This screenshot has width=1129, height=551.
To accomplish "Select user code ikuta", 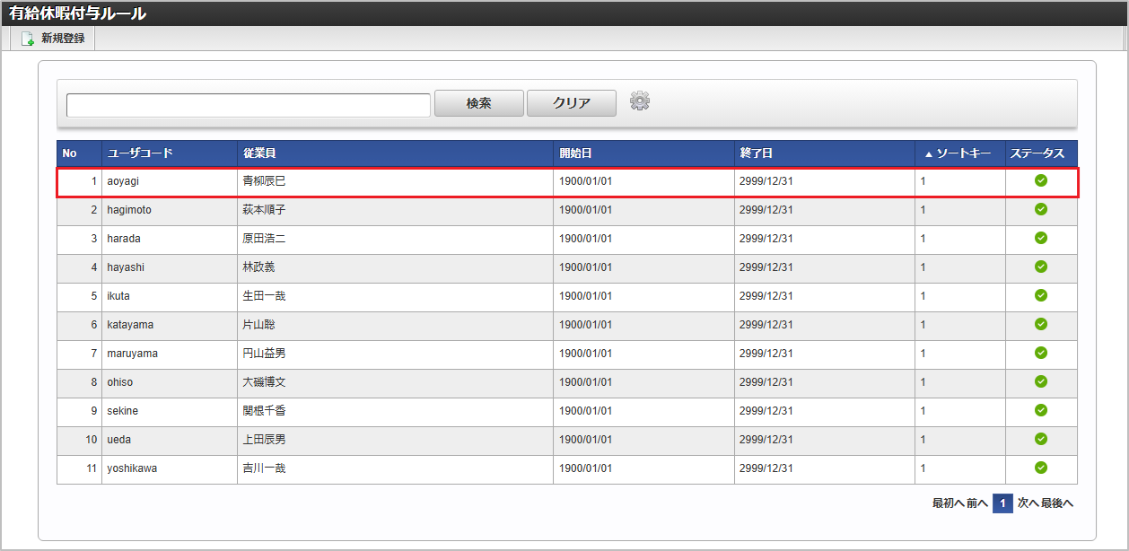I will click(118, 296).
